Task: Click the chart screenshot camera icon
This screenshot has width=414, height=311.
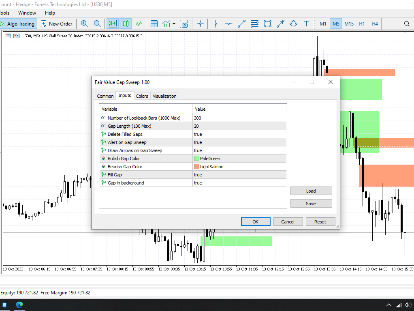Action: (184, 24)
